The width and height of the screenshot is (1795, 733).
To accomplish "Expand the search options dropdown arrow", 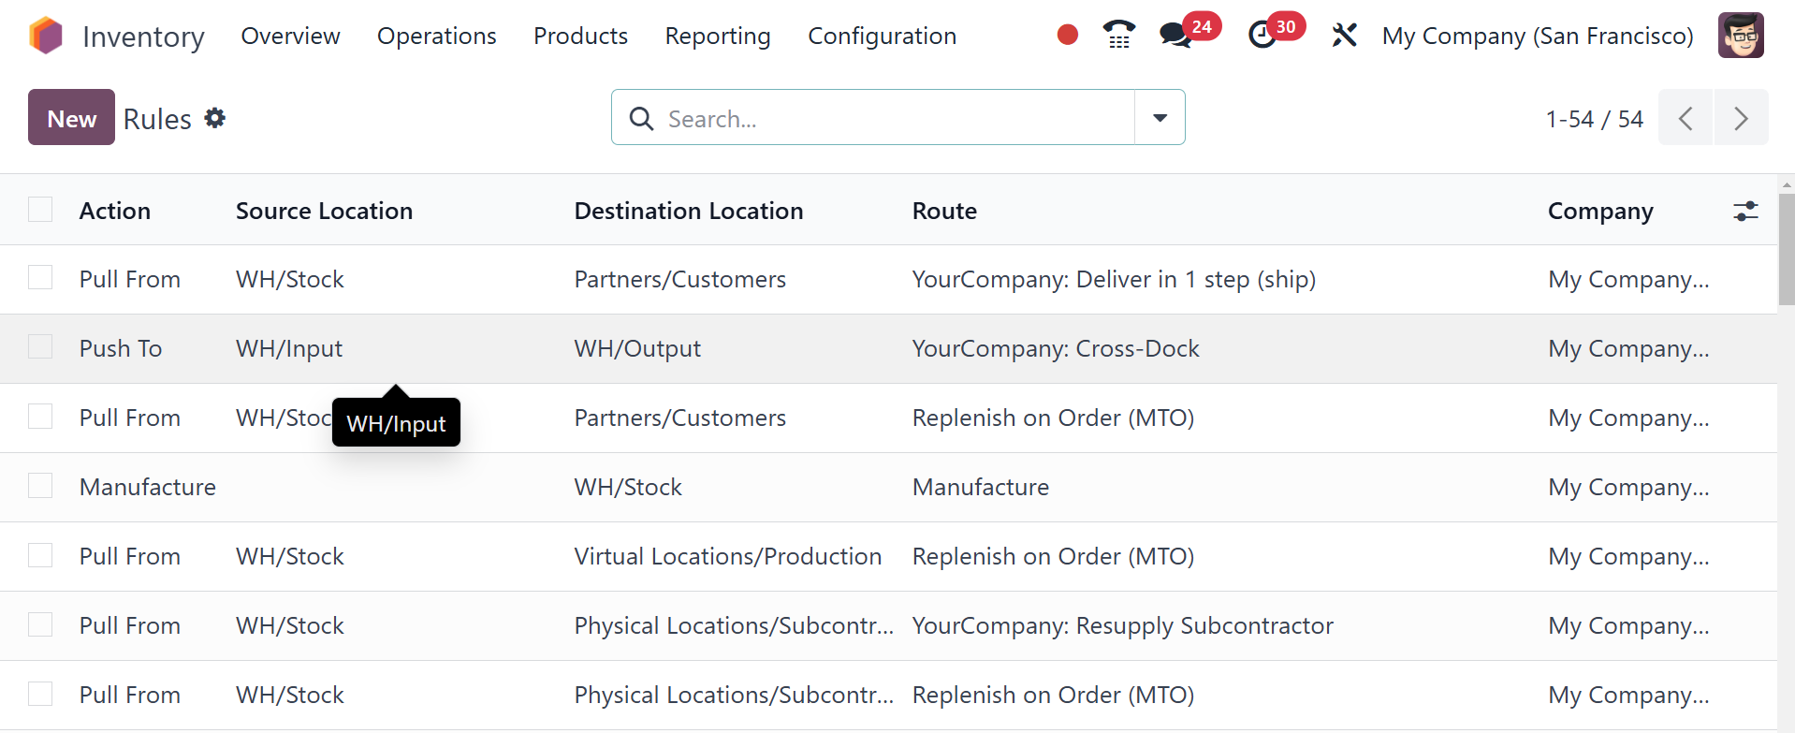I will click(1160, 118).
